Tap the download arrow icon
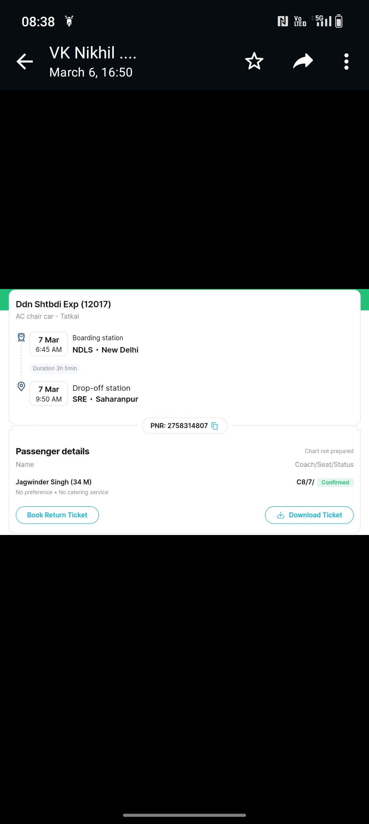This screenshot has height=824, width=369. click(281, 515)
